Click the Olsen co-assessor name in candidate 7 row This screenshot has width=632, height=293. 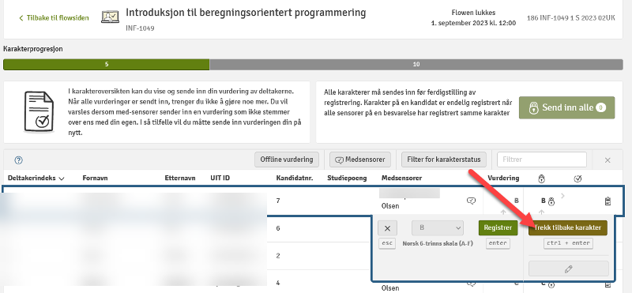coord(390,206)
